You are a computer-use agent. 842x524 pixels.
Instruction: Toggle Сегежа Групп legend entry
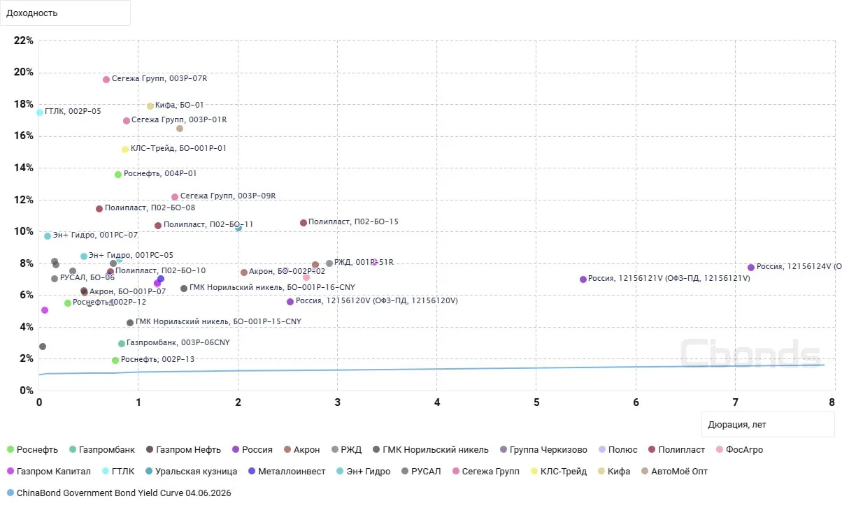pyautogui.click(x=485, y=472)
